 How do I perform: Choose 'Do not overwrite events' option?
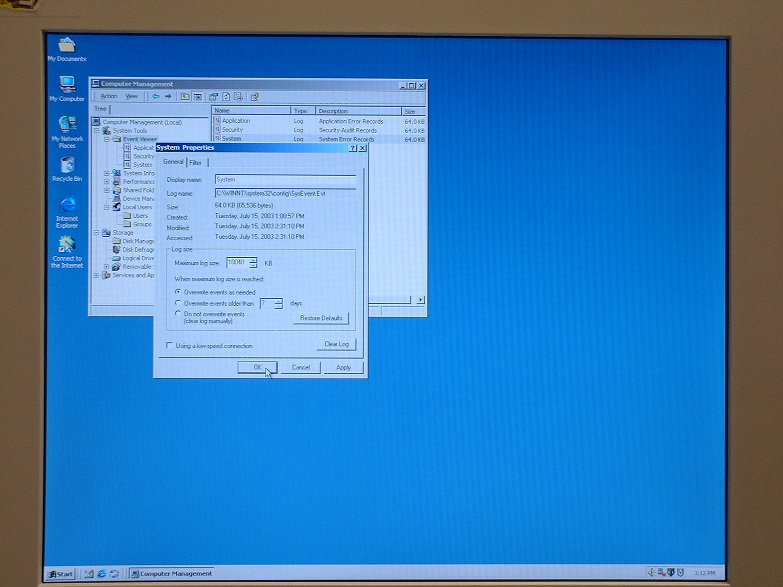click(178, 314)
